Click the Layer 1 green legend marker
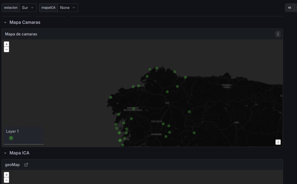 11,138
